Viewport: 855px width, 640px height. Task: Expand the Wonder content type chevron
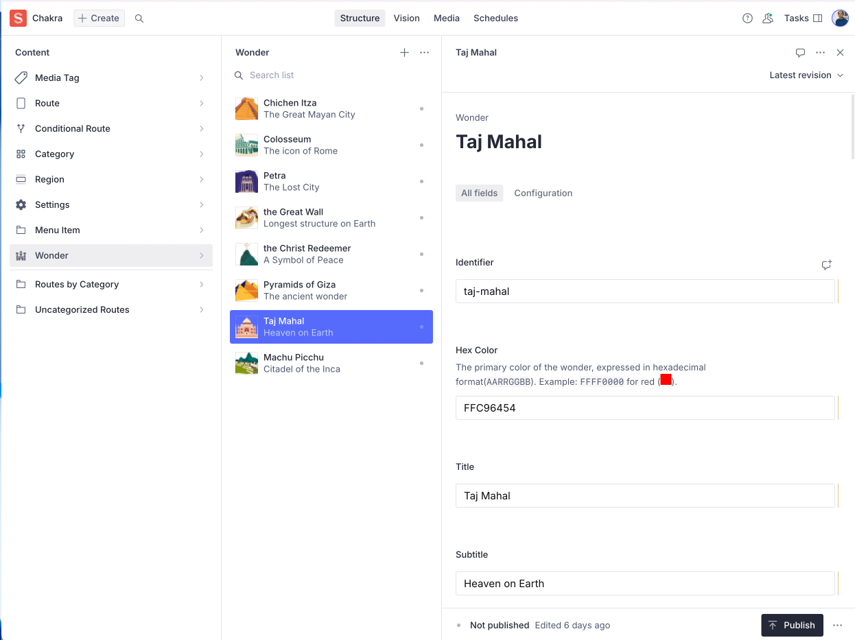point(201,255)
